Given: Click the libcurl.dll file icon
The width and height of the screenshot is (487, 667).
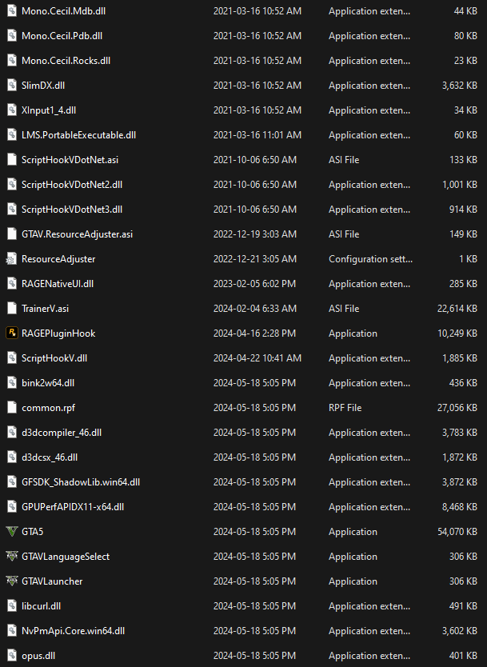Looking at the screenshot, I should [12, 605].
